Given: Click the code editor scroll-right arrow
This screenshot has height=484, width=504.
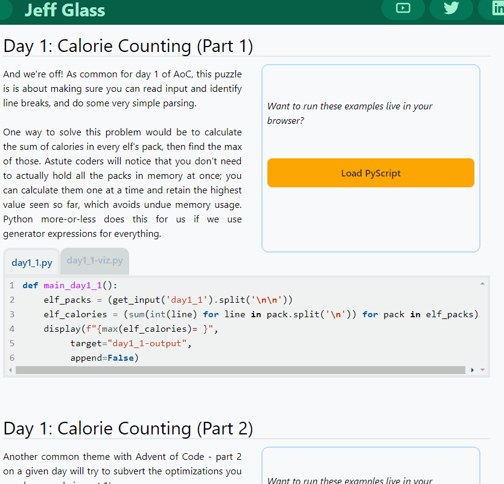Looking at the screenshot, I should pyautogui.click(x=473, y=370).
